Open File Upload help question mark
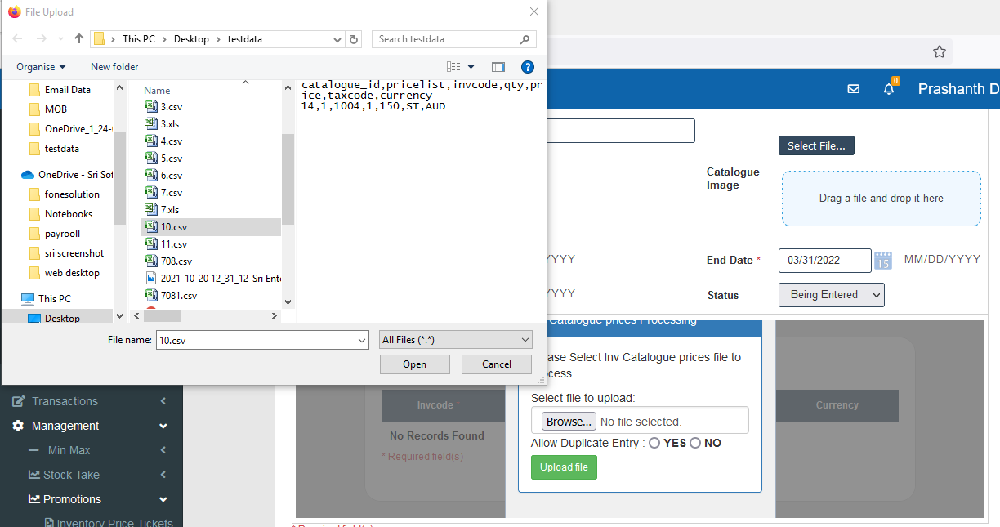 [528, 67]
